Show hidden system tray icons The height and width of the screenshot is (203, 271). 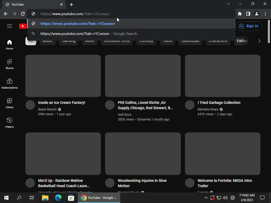pos(206,198)
